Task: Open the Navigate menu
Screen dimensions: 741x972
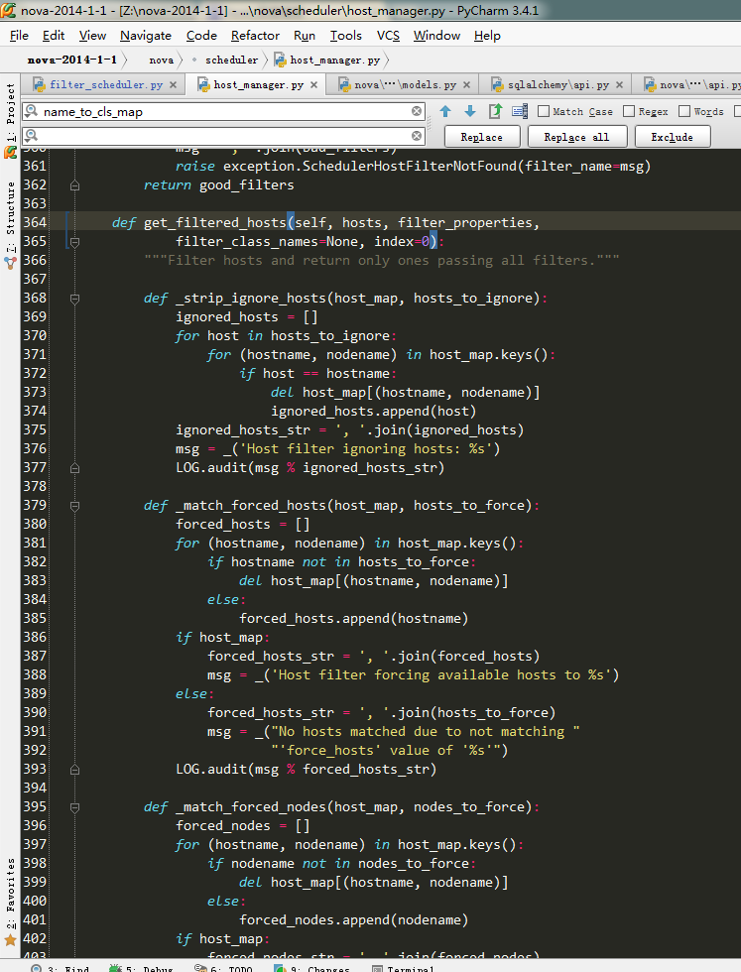Action: 146,36
